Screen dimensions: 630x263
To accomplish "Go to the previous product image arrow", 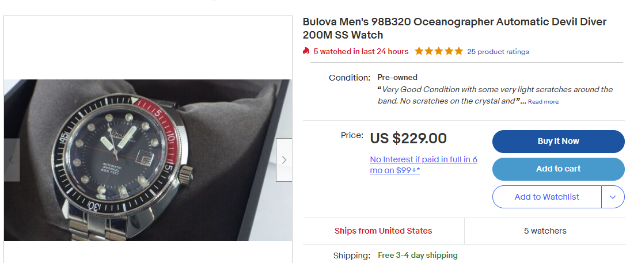I will coord(12,160).
